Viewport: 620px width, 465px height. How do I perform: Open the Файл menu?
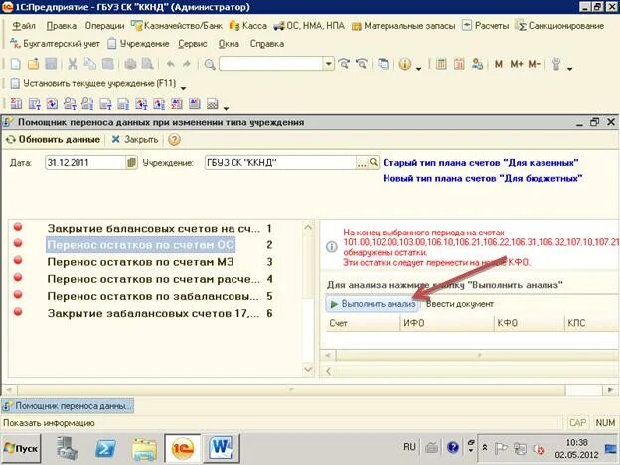click(x=24, y=26)
